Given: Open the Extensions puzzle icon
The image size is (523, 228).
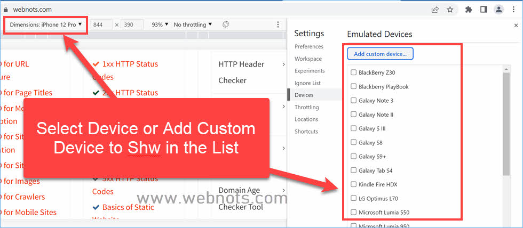Looking at the screenshot, I should pos(469,9).
